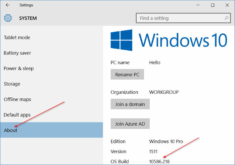
Task: Click the Rename PC button
Action: 127,74
